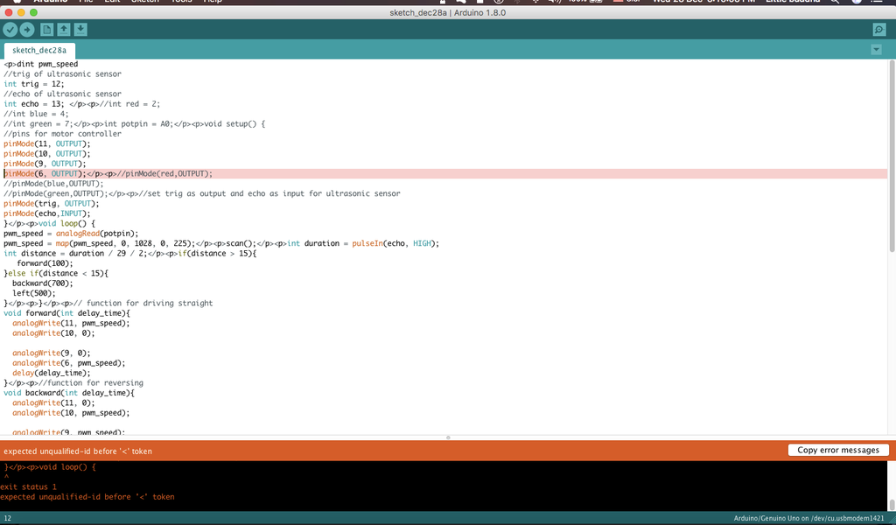Click the Copy error messages button

tap(837, 450)
